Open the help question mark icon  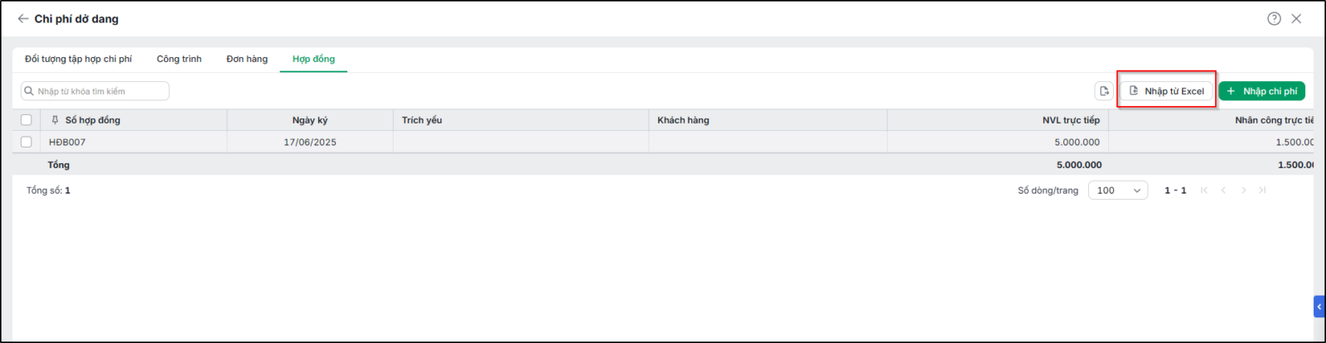1274,18
